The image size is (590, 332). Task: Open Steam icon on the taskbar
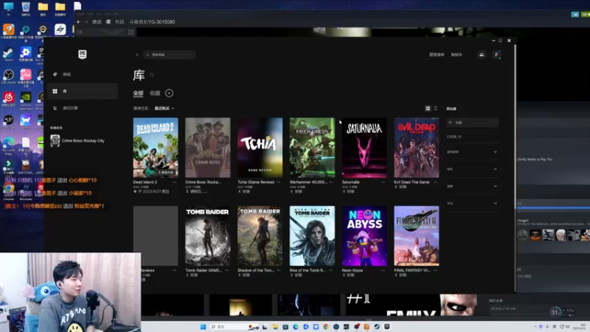coord(377,327)
